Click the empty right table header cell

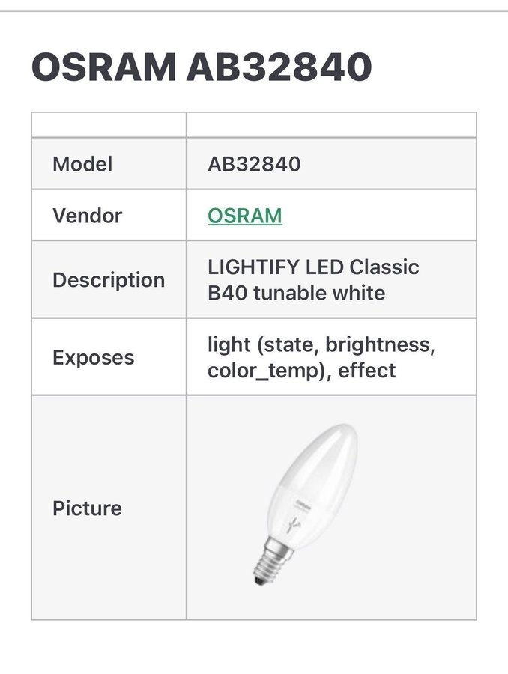[331, 124]
